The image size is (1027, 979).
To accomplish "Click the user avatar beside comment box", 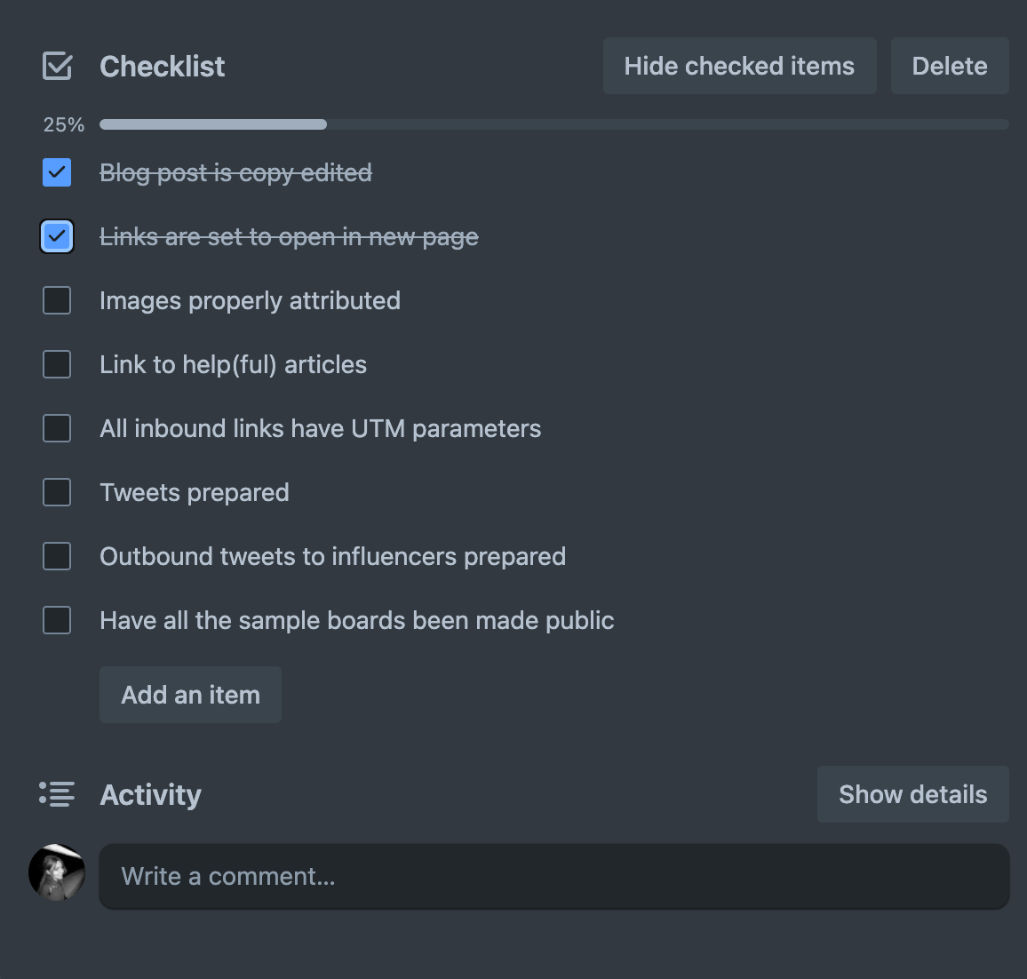I will point(57,872).
